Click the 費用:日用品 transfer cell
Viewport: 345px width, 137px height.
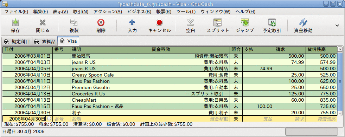(x=190, y=100)
